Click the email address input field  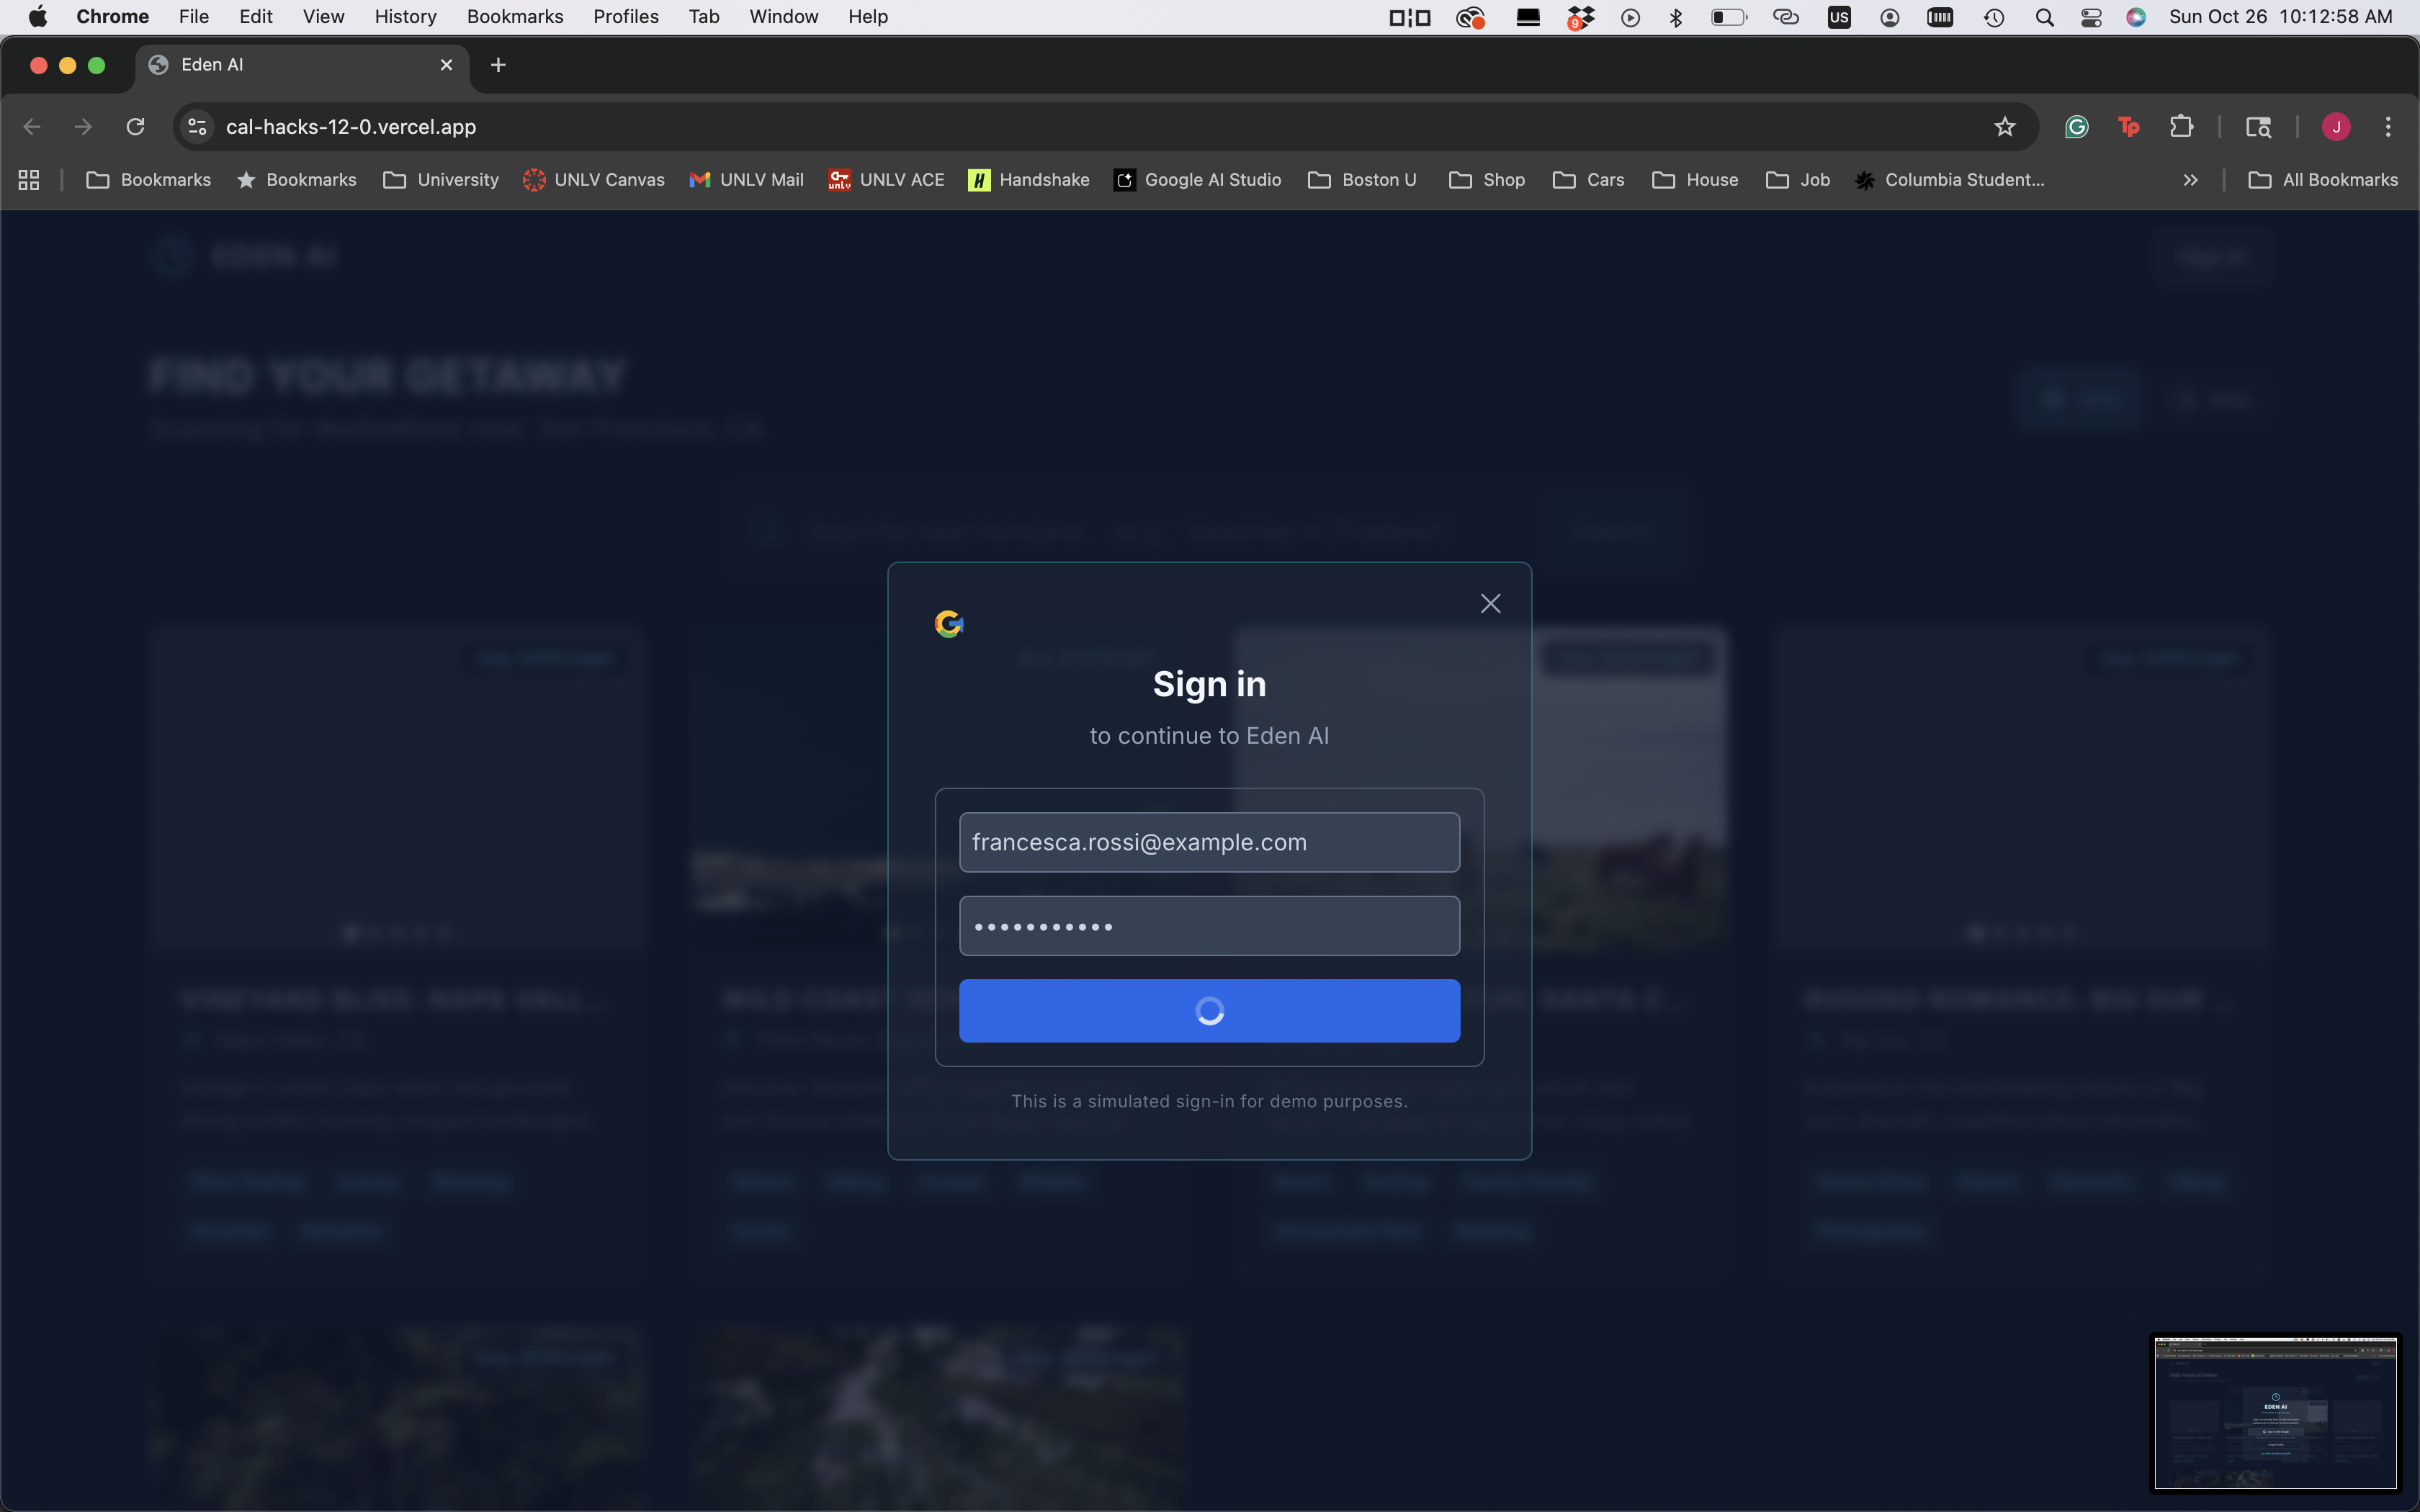pyautogui.click(x=1208, y=842)
